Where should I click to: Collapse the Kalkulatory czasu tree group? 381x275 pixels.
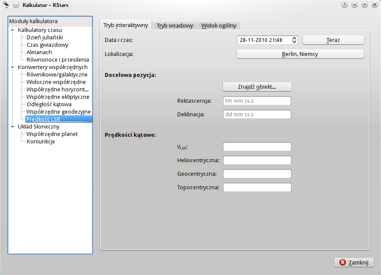[13, 30]
